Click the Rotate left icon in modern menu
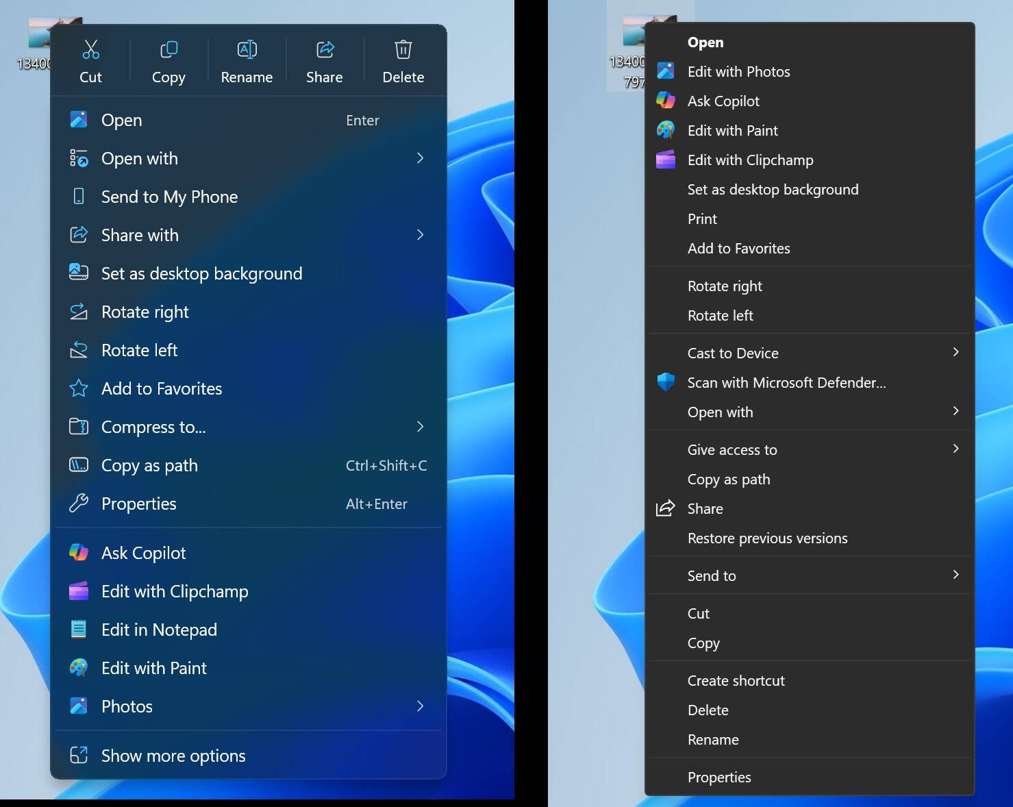The image size is (1013, 807). pyautogui.click(x=79, y=350)
